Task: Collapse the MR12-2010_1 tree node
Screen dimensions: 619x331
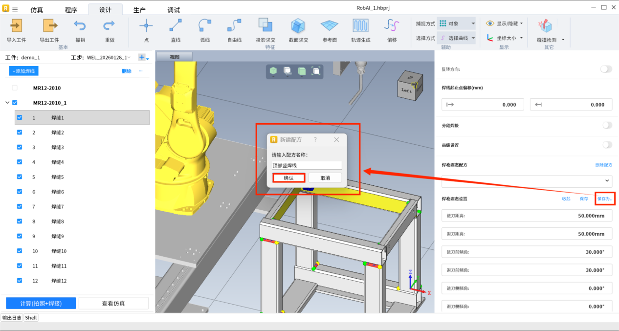Action: 7,103
